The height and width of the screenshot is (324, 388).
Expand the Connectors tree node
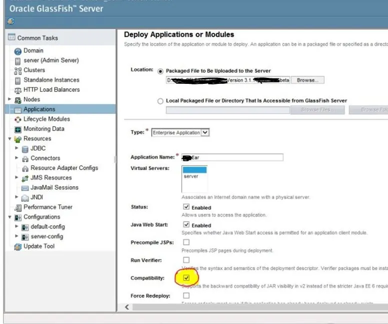[17, 158]
